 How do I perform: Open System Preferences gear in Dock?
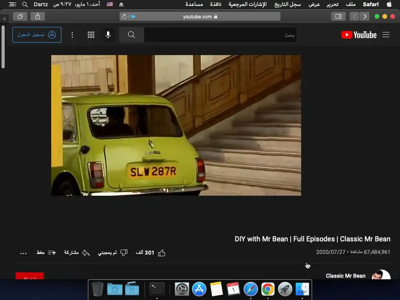tap(182, 289)
